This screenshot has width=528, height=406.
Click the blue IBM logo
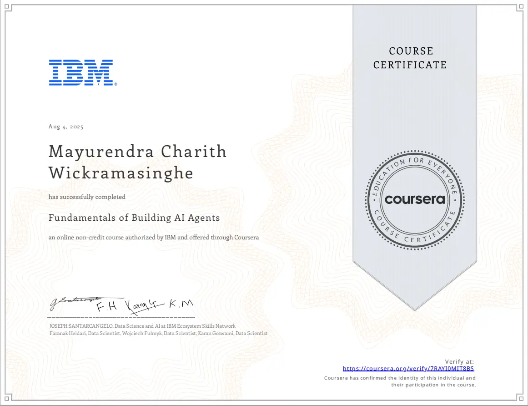click(x=83, y=73)
